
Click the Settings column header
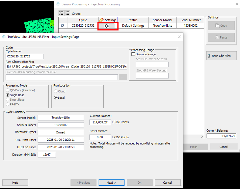coord(108,20)
